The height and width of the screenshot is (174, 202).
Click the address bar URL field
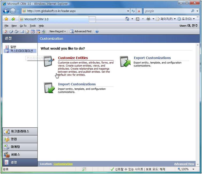(x=75, y=11)
